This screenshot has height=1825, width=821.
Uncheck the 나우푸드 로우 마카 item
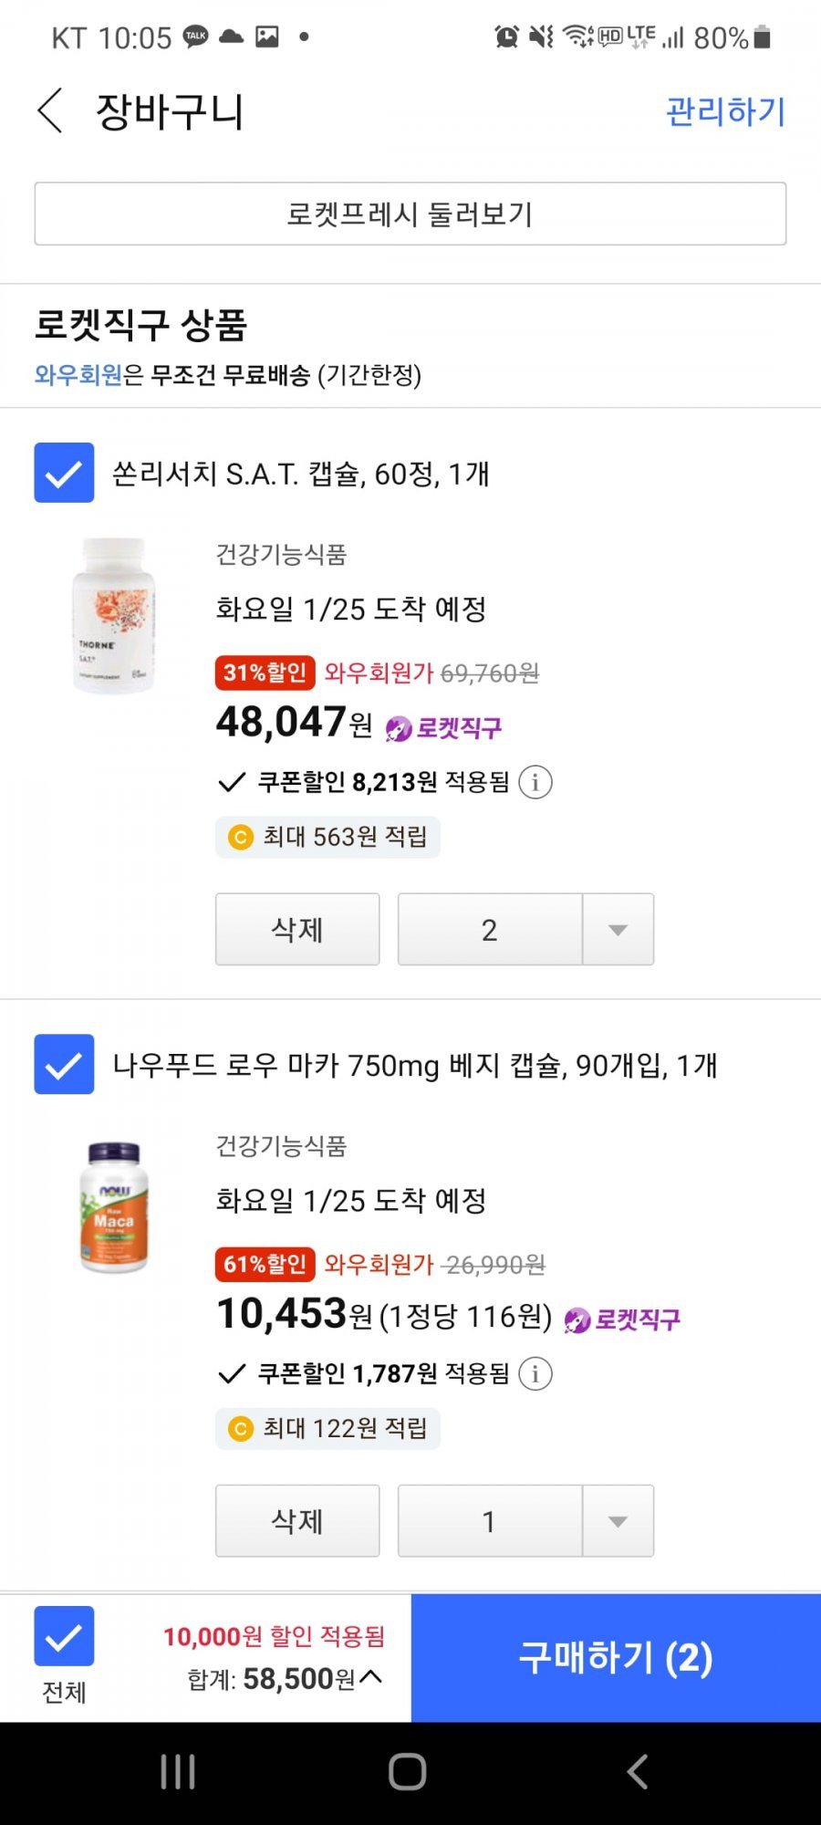pyautogui.click(x=64, y=1064)
